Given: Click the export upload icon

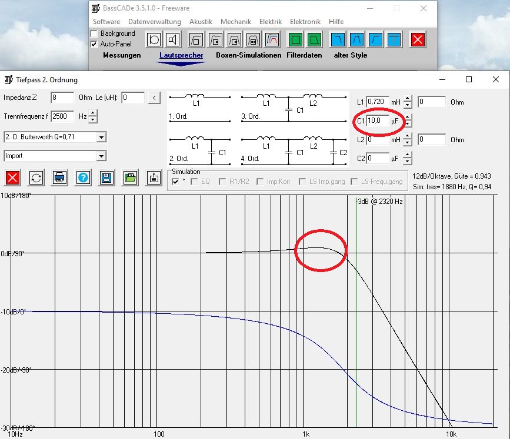Looking at the screenshot, I should 154,177.
